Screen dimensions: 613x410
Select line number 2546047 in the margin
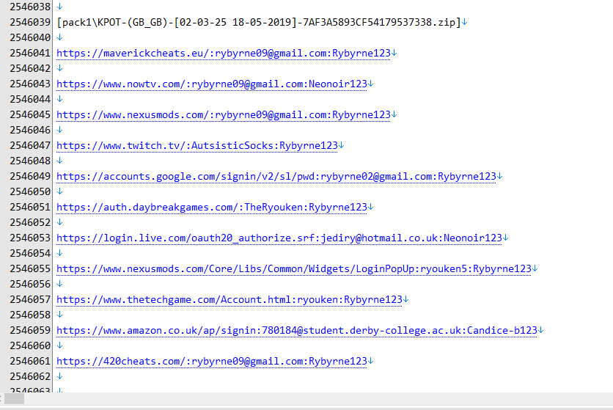[30, 146]
